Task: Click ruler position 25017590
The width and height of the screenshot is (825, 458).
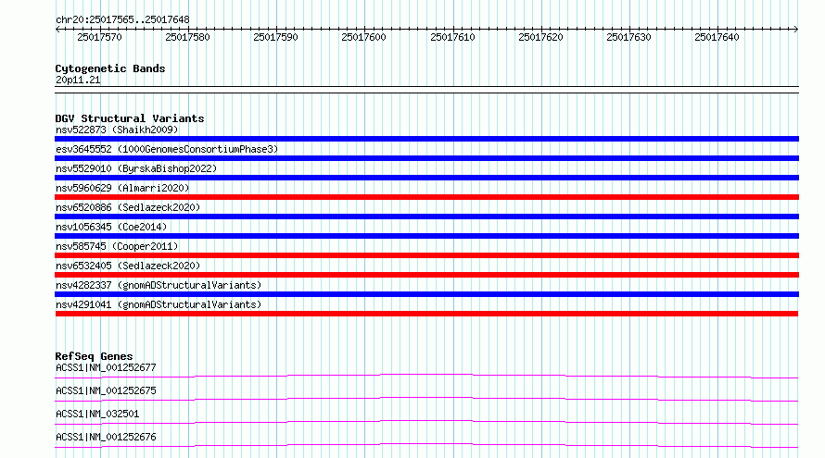Action: pyautogui.click(x=275, y=37)
